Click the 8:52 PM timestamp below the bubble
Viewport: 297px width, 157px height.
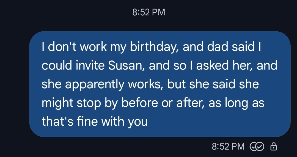point(228,146)
